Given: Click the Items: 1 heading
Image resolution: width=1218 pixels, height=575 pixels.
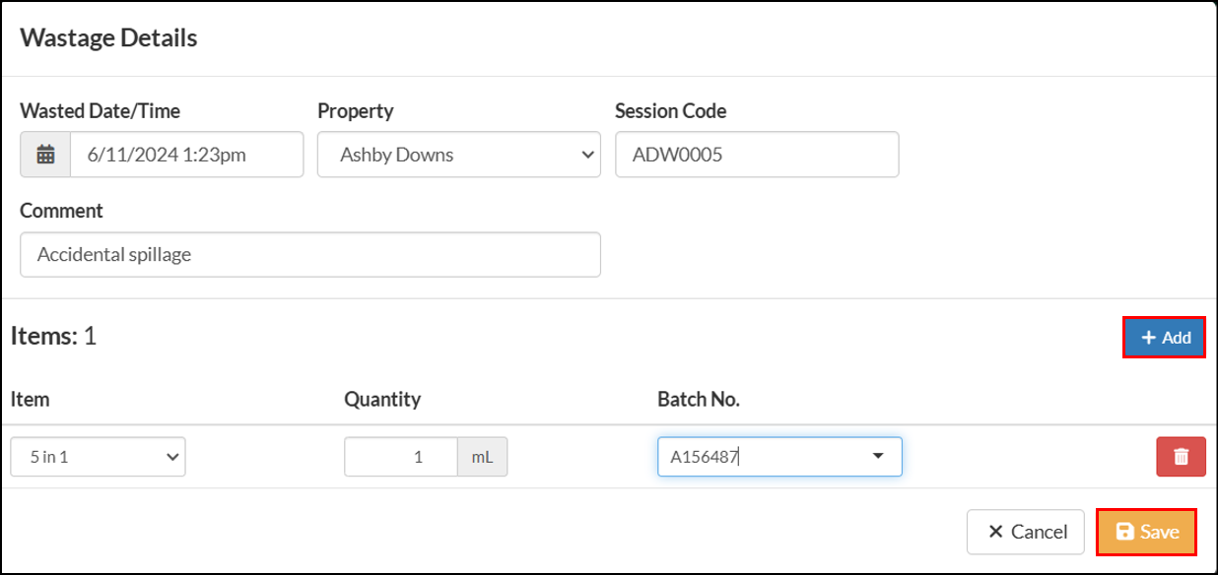Looking at the screenshot, I should [x=53, y=337].
